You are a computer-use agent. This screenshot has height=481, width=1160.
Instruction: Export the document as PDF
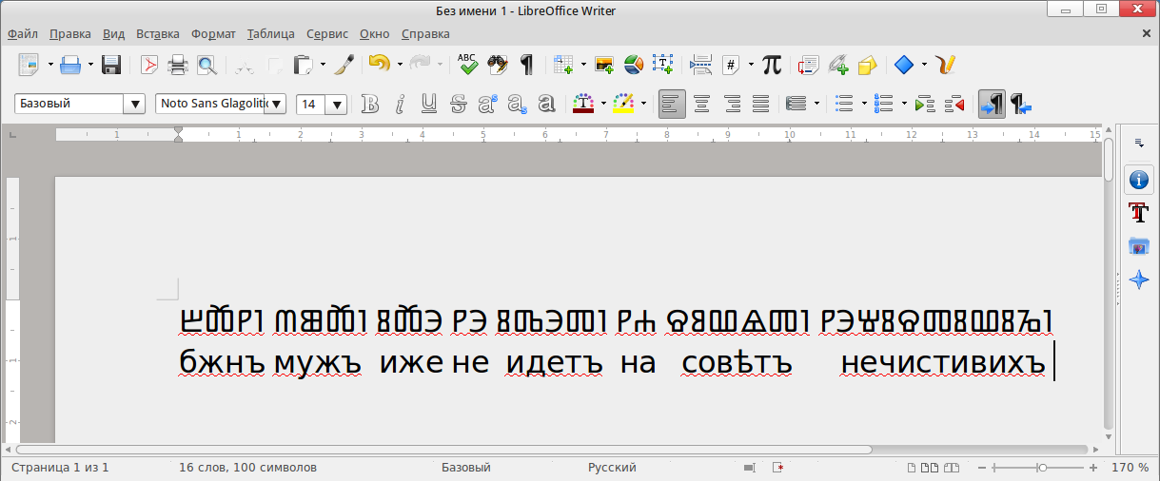click(x=148, y=65)
